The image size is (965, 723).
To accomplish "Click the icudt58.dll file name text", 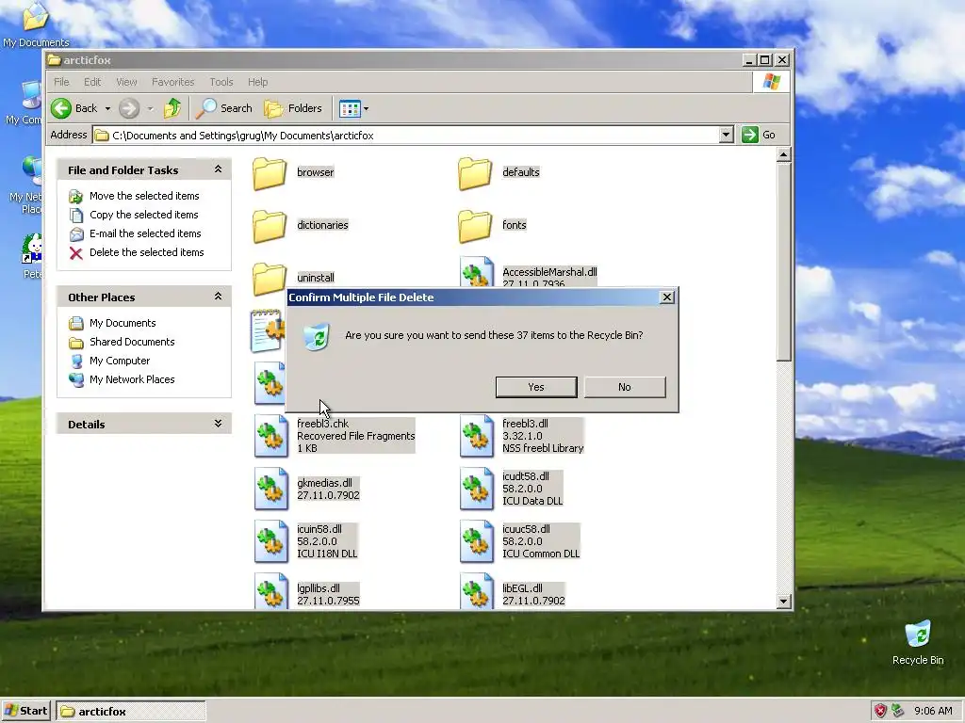I will [526, 476].
